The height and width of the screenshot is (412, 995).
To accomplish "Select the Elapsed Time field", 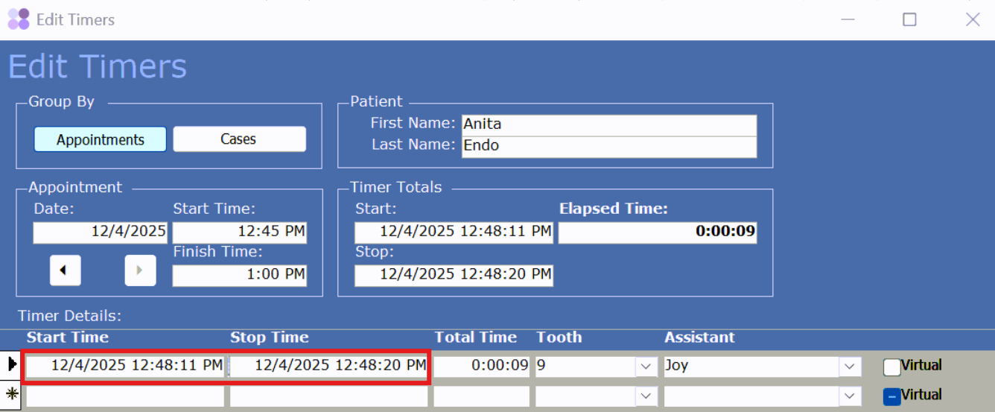I will point(658,232).
